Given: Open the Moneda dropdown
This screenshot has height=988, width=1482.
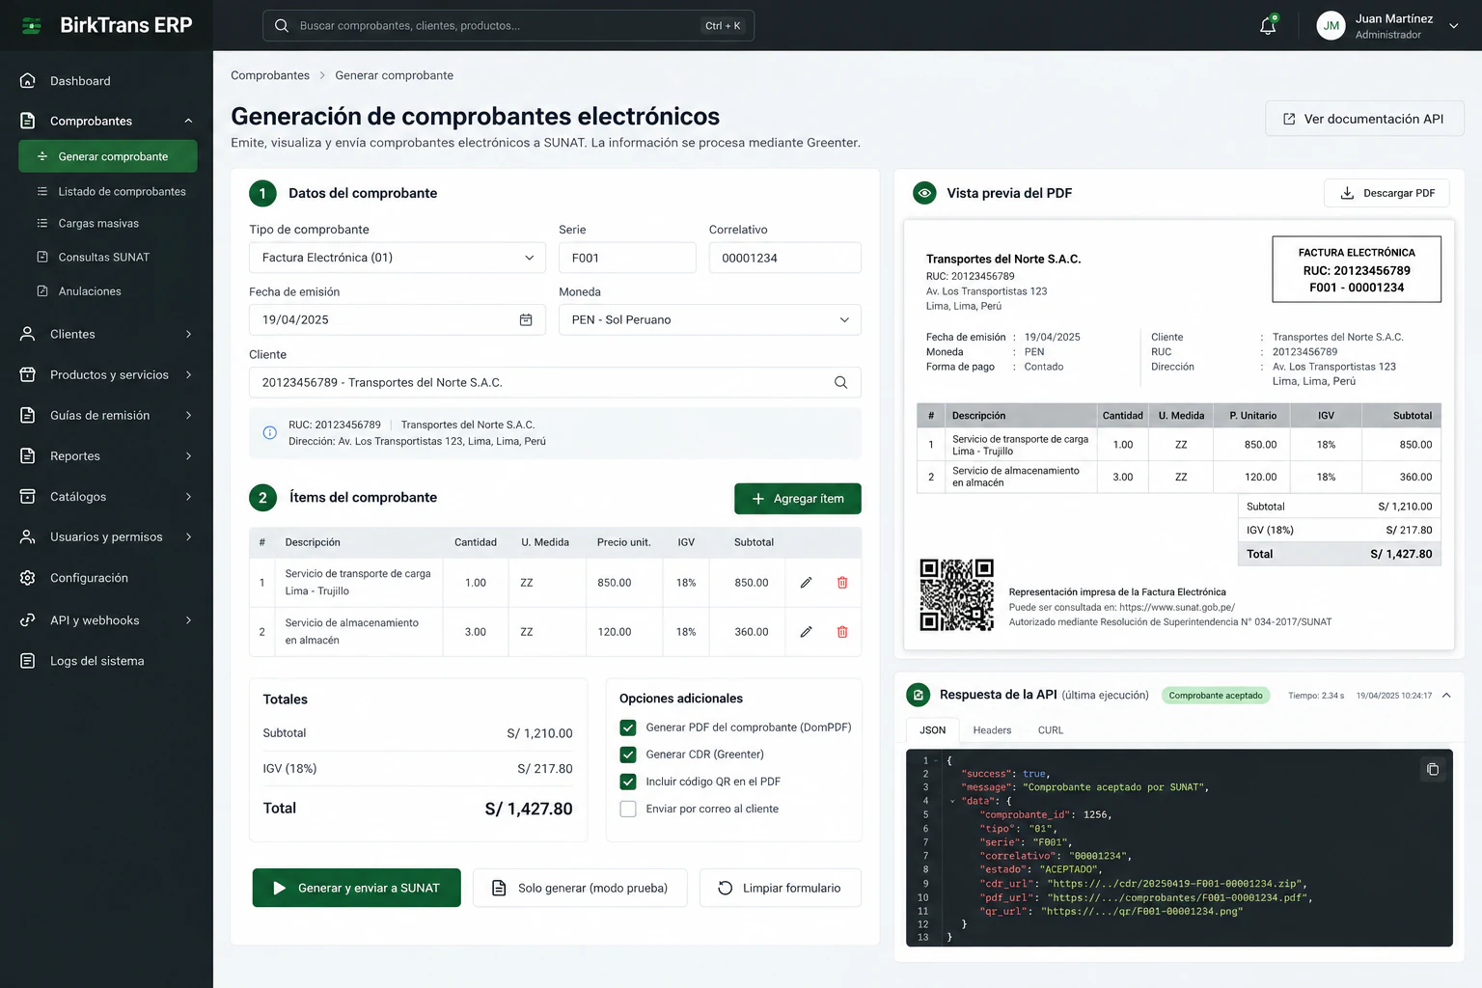Looking at the screenshot, I should click(710, 320).
